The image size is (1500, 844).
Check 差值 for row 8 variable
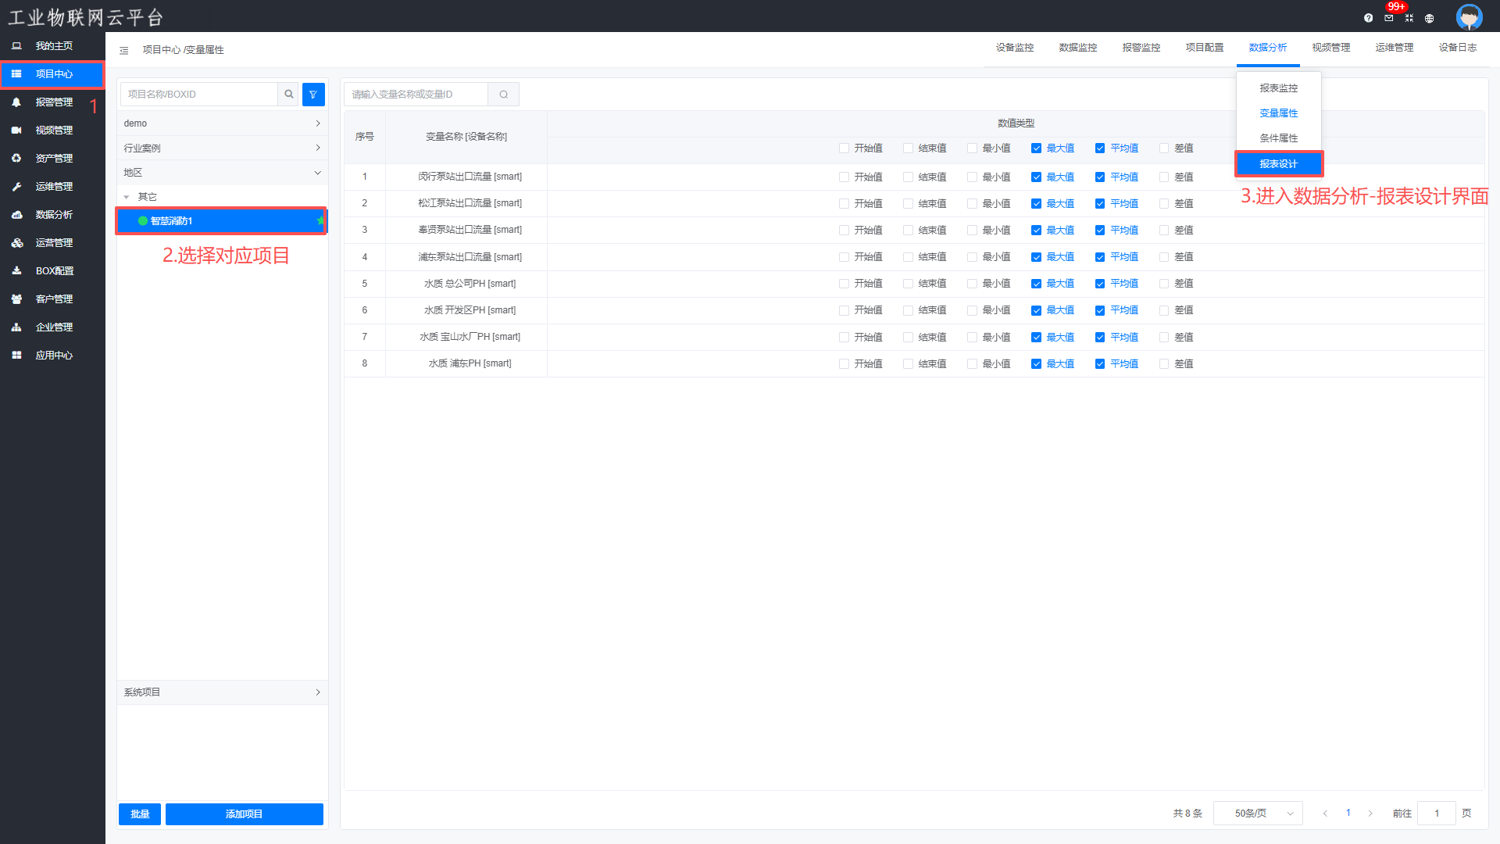point(1164,364)
